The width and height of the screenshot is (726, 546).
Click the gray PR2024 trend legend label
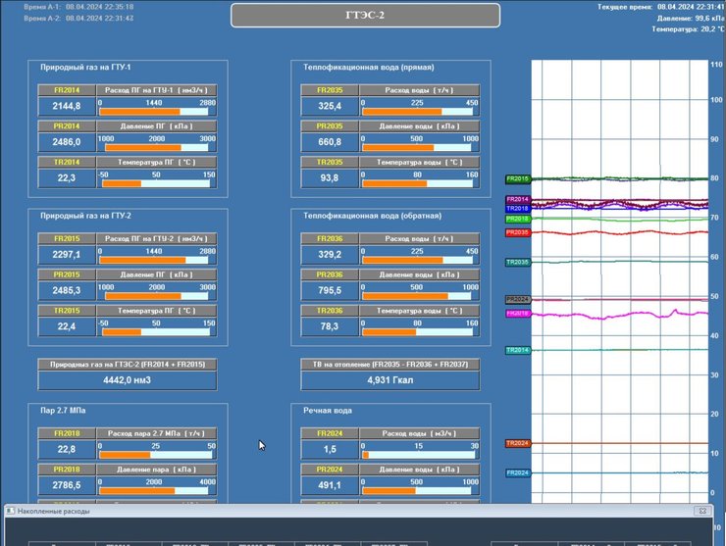click(x=517, y=299)
